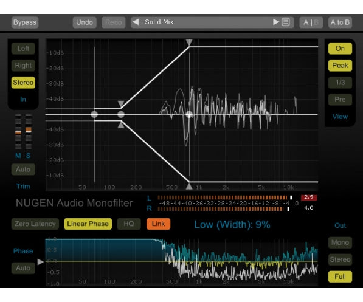
Task: Toggle Peak display mode
Action: tap(340, 66)
